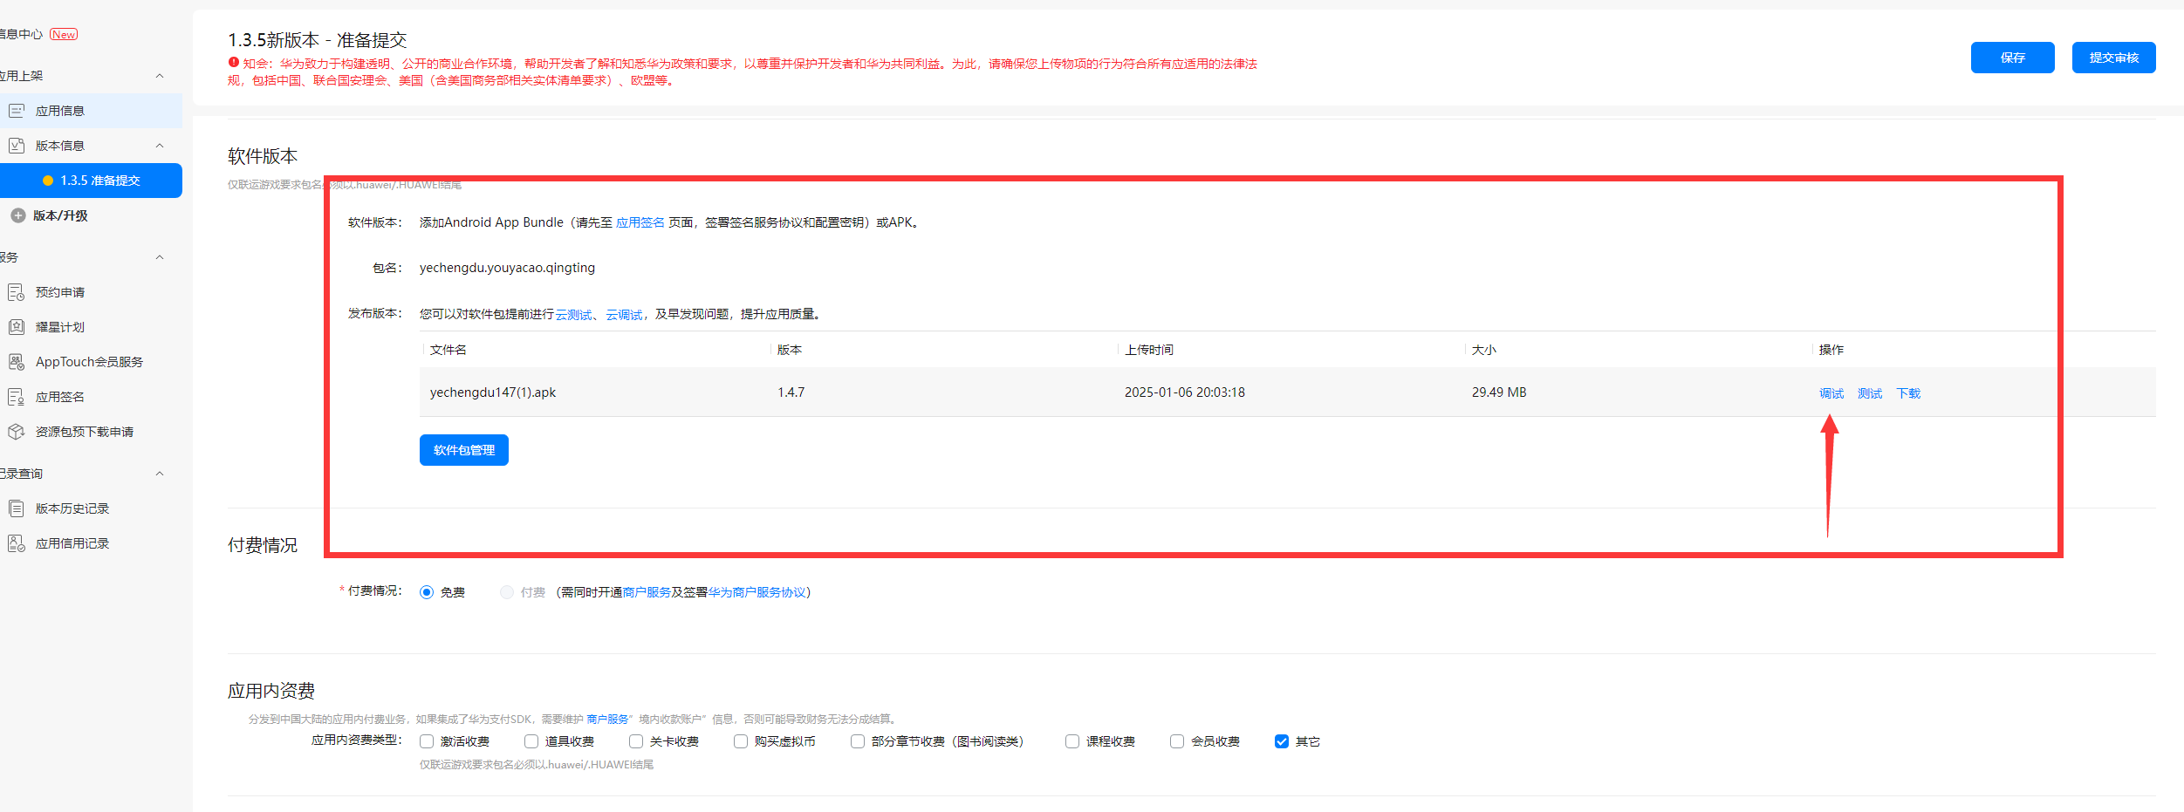Click the size value 29.49 MB
This screenshot has height=812, width=2184.
click(x=1499, y=392)
